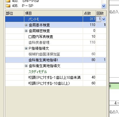The width and height of the screenshot is (119, 117).
Task: Expand the 歯科衛生実地指導文 plus icon
Action: click(x=26, y=66)
